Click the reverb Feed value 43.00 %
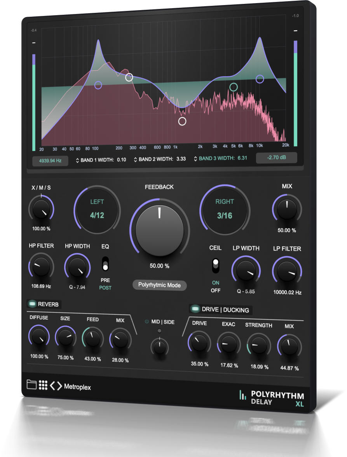This screenshot has width=347, height=457. (92, 359)
